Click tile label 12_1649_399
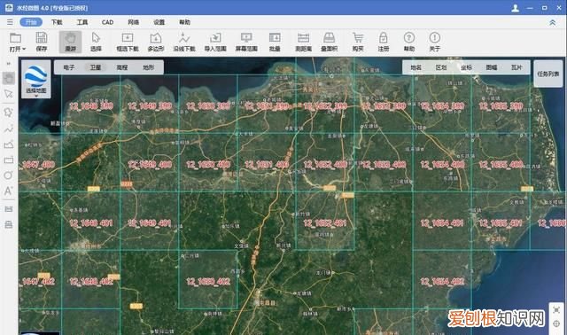This screenshot has height=335, width=567. 150,106
